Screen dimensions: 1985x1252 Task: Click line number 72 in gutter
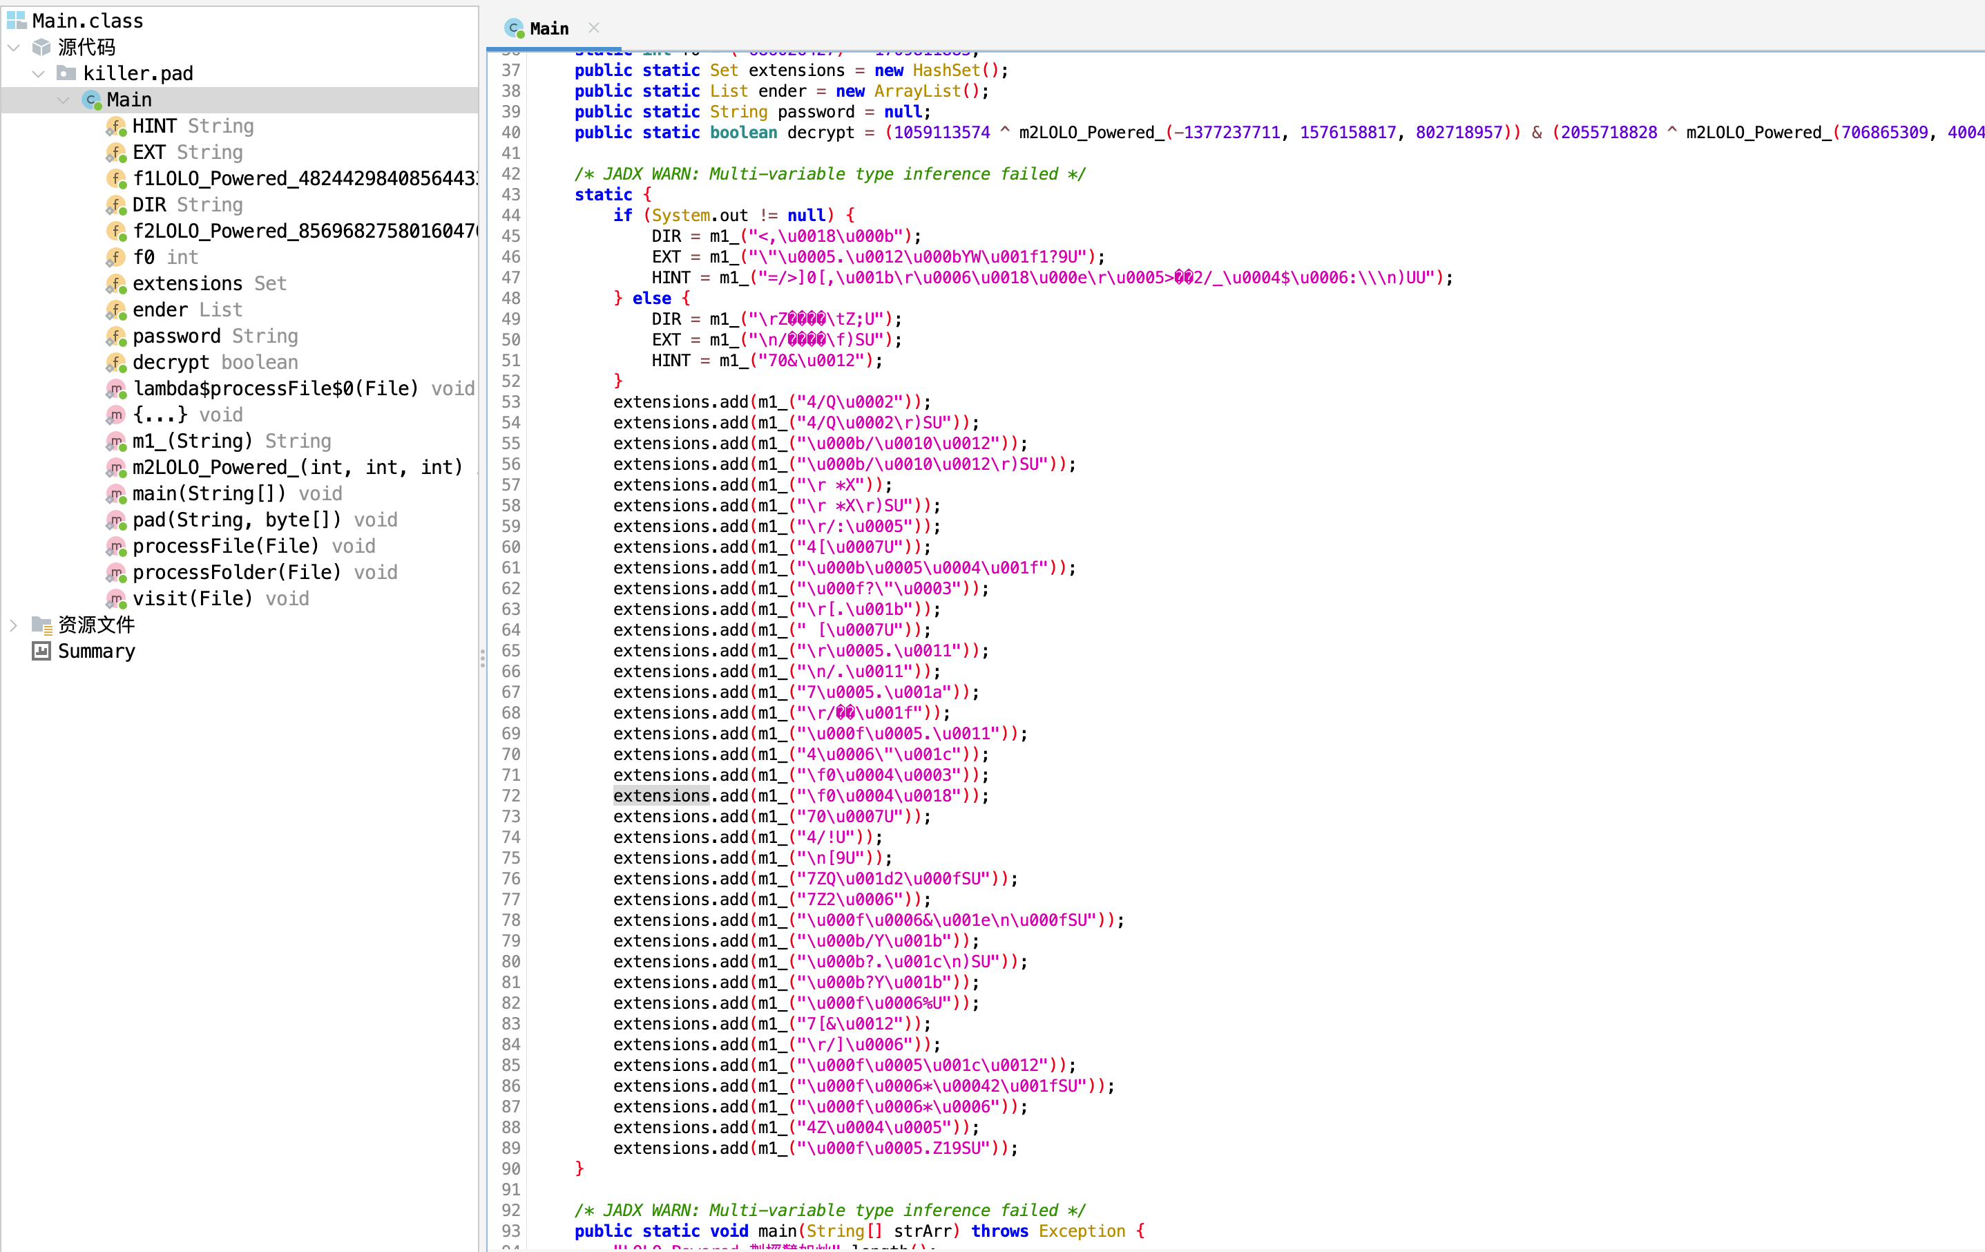[x=511, y=796]
